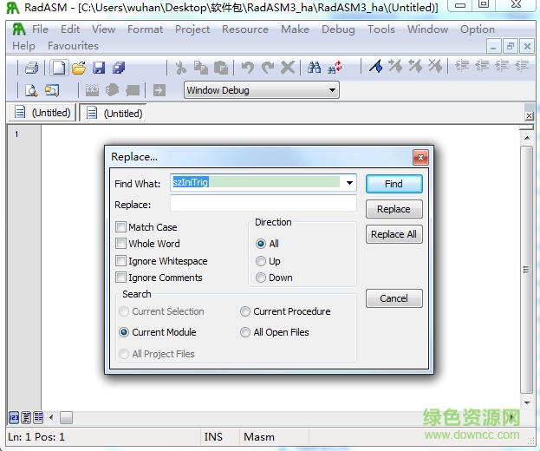Select the All direction radio button
Viewport: 540px width, 451px height.
point(261,244)
